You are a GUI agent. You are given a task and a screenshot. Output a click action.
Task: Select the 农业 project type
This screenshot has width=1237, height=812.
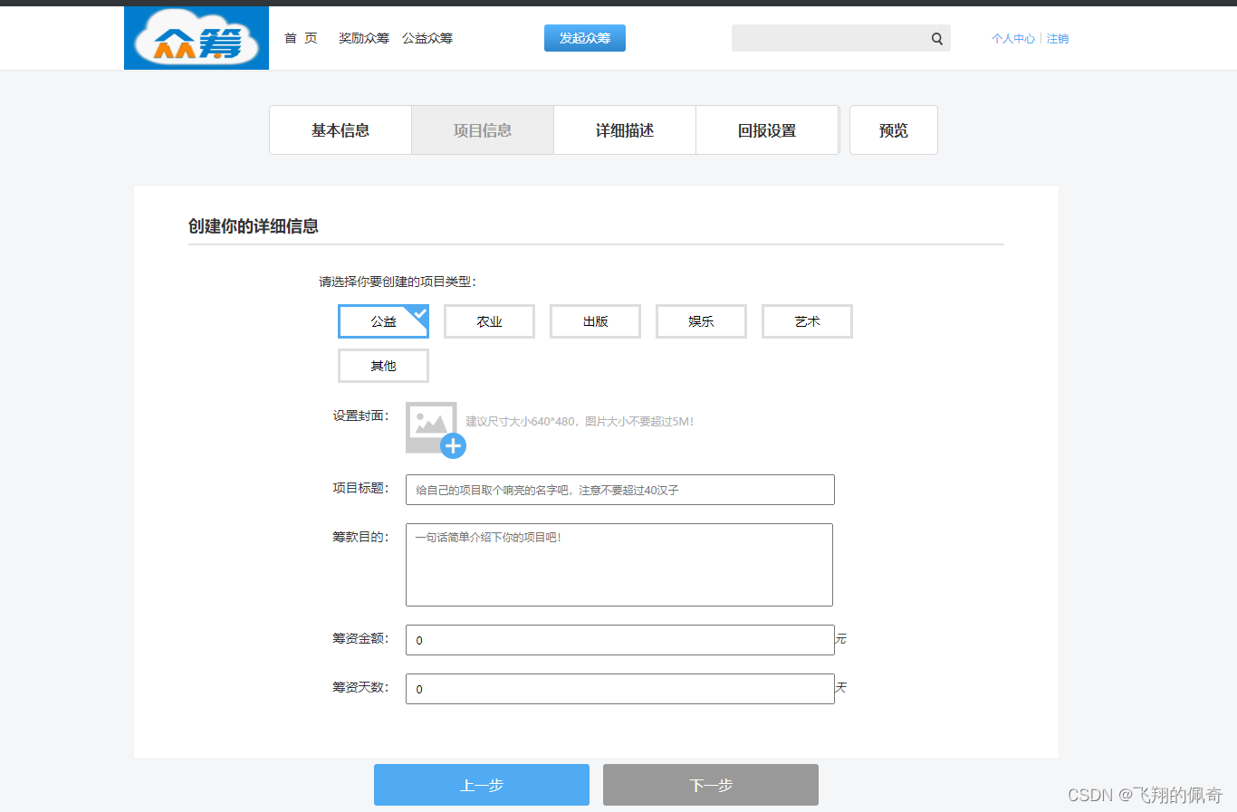tap(489, 321)
